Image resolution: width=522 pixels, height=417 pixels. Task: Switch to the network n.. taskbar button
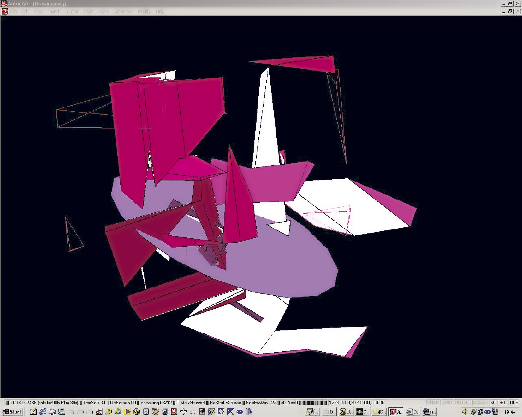click(x=429, y=412)
